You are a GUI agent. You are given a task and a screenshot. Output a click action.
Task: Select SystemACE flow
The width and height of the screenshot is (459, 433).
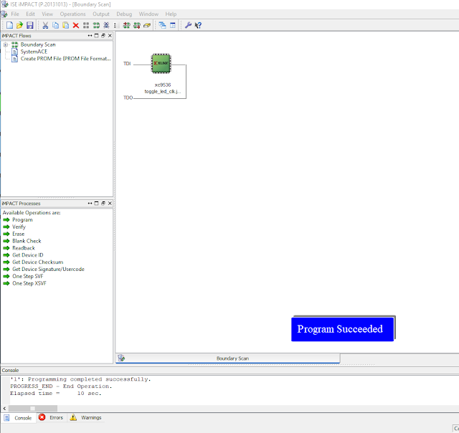[x=34, y=52]
